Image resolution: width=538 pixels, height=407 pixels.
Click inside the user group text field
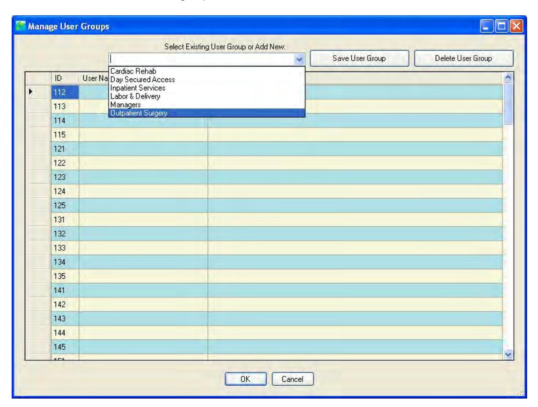202,59
